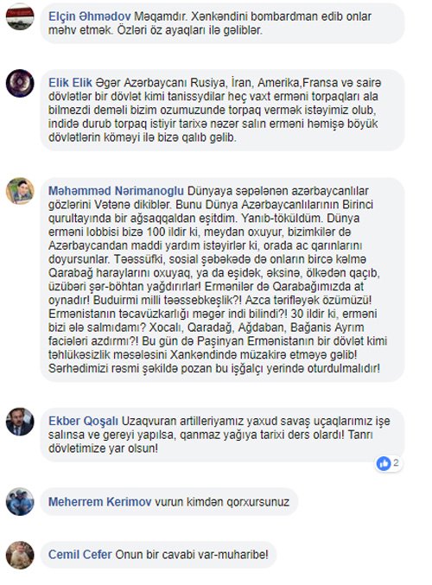Select the comment beginning "Əgər Azərbaycanı Rusiya"
Screen dimensions: 432x585
tap(222, 110)
